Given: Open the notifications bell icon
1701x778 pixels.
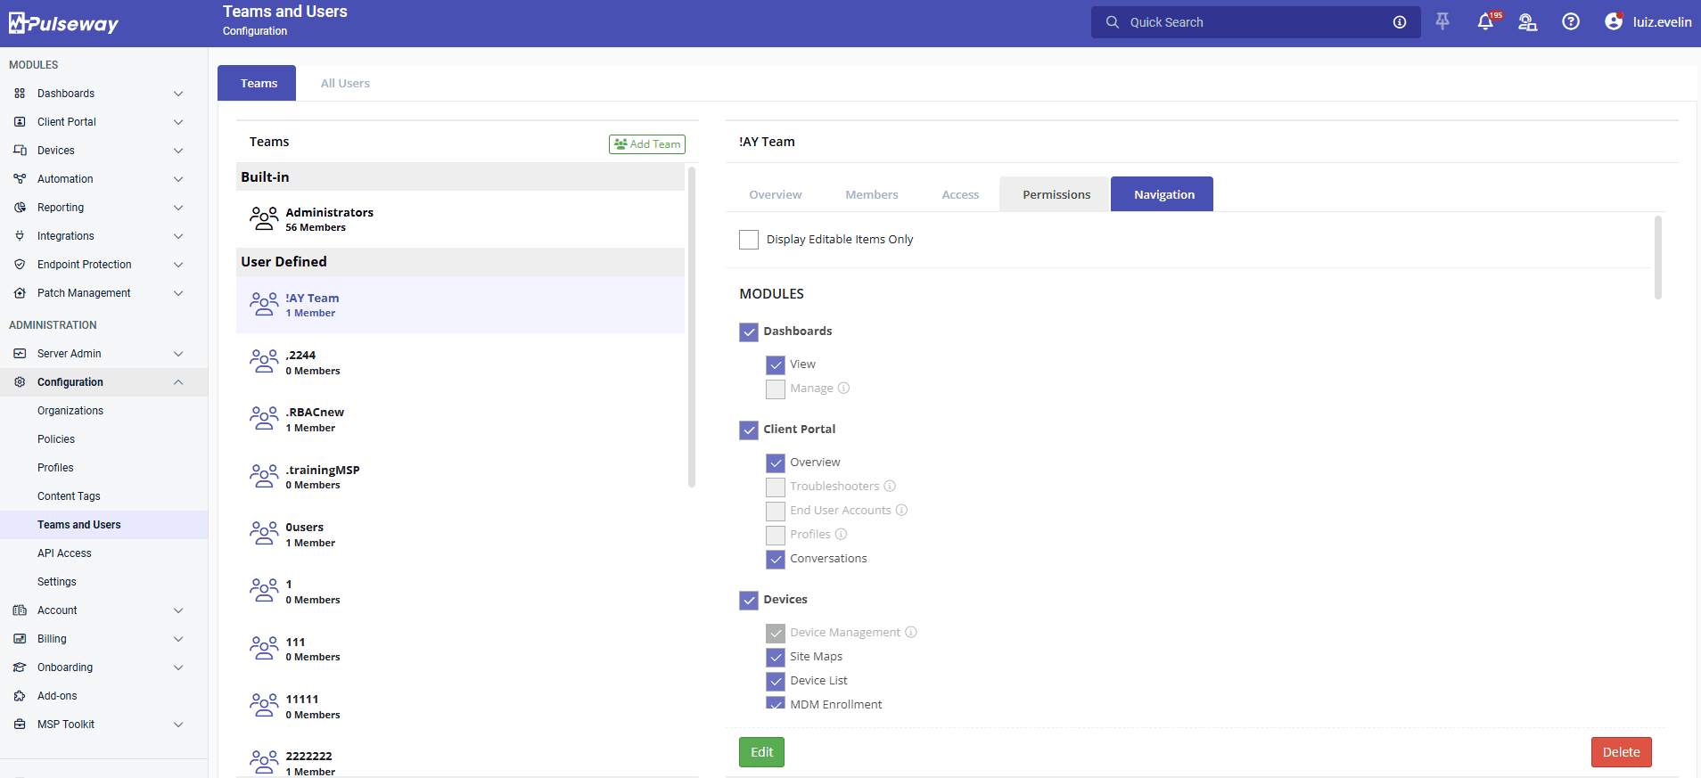Looking at the screenshot, I should tap(1485, 22).
